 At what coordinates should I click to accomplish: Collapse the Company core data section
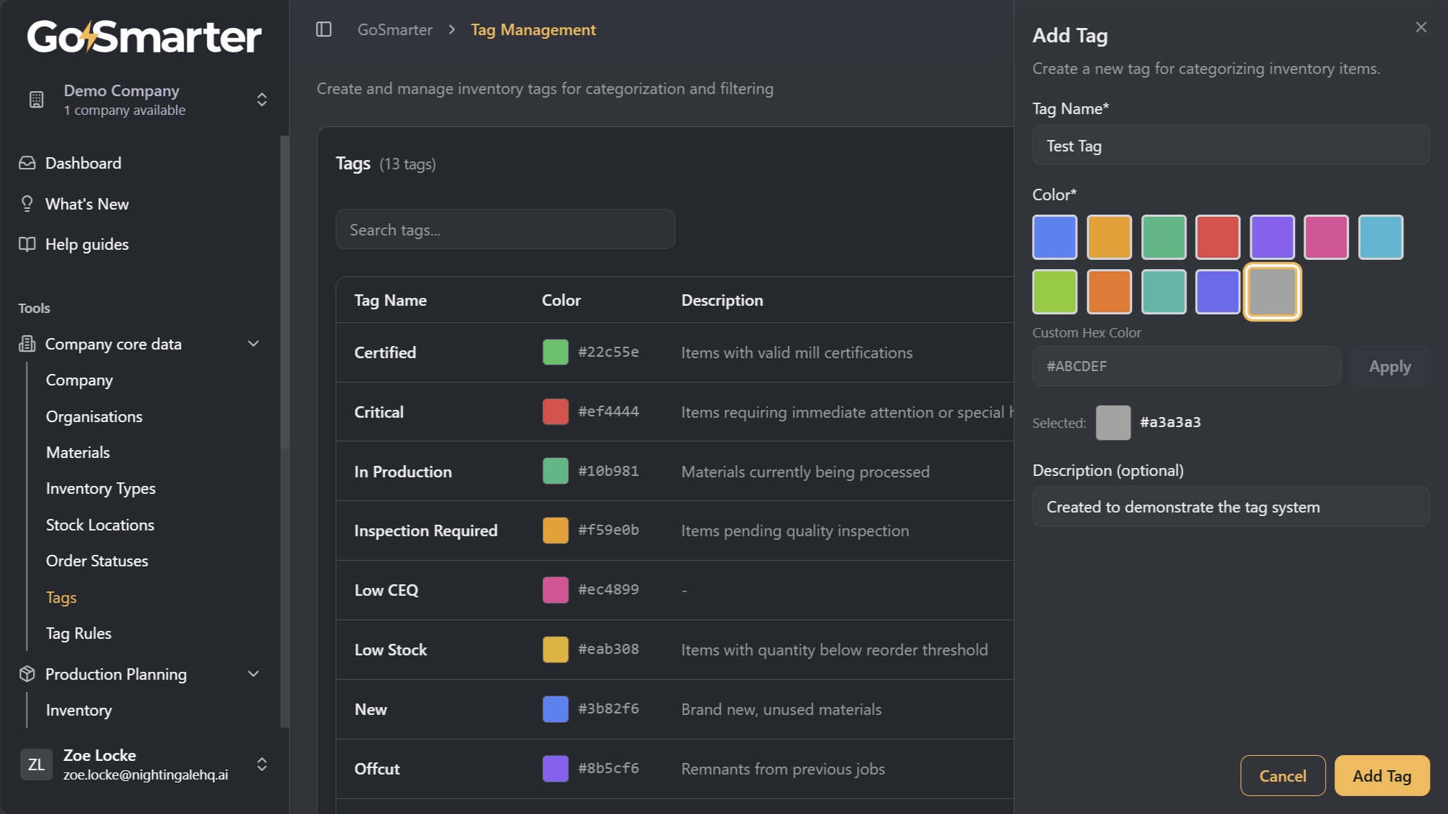253,344
